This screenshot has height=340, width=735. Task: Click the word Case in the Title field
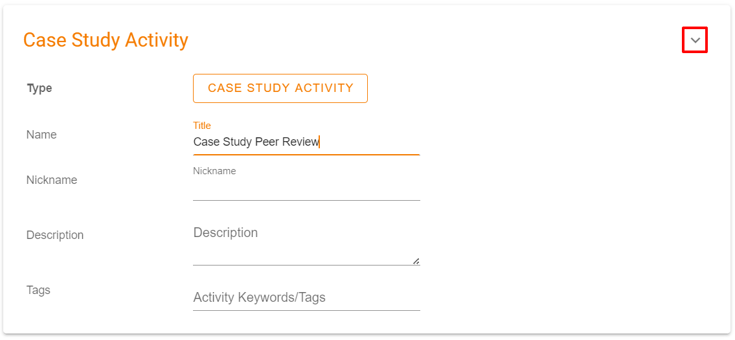tap(206, 142)
